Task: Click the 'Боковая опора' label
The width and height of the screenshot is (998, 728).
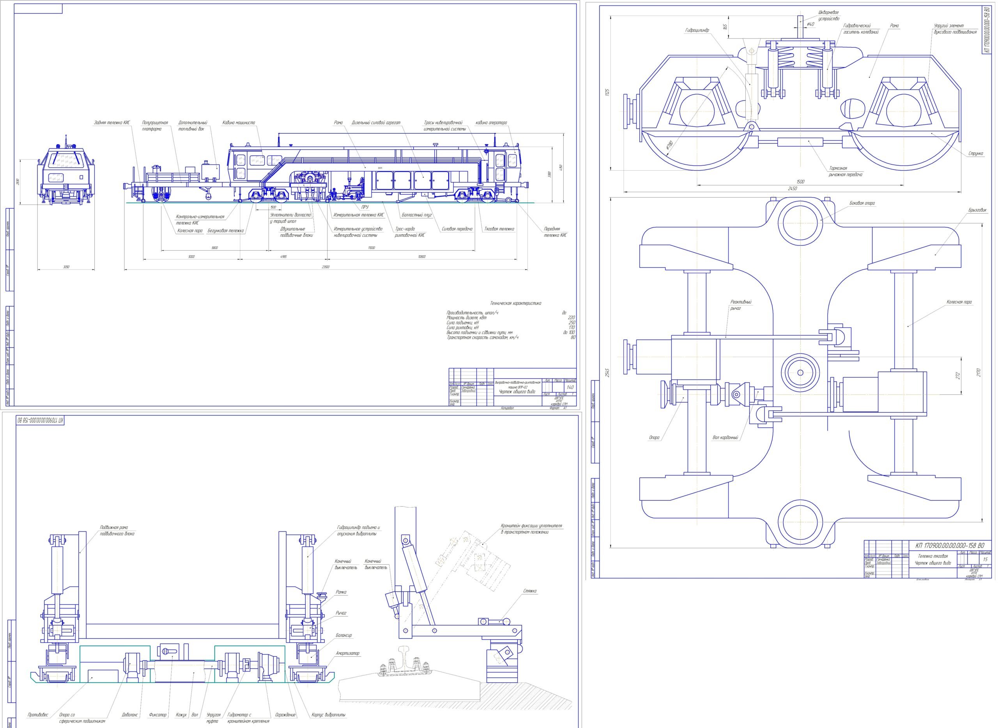Action: tap(862, 203)
